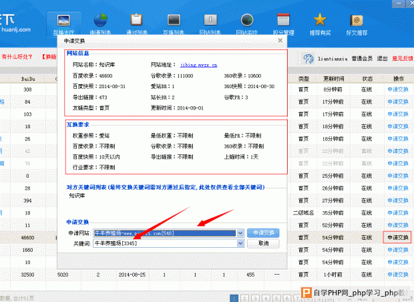Click 申请交换 in the BaiDu 46600 row

click(x=397, y=237)
